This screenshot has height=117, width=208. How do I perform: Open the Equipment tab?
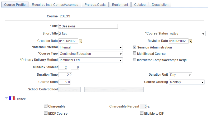[x=120, y=5]
